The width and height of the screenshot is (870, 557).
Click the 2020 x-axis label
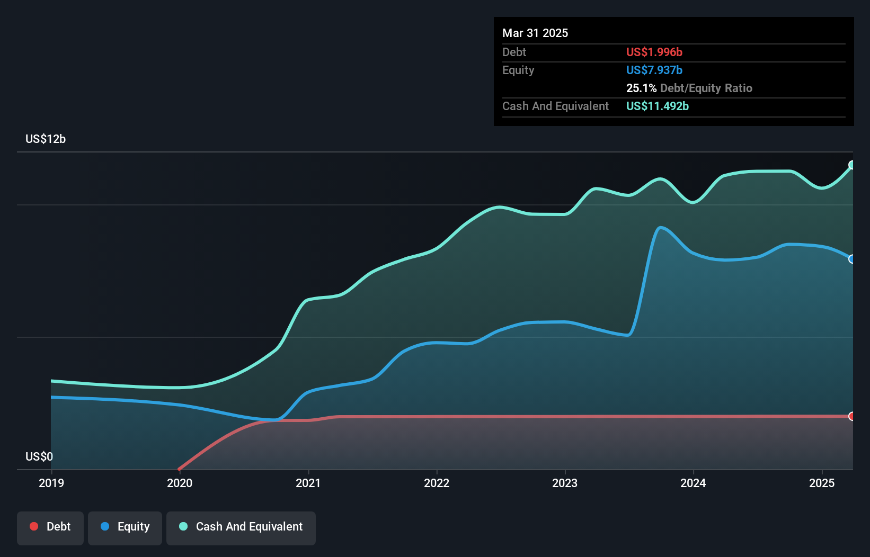point(180,483)
